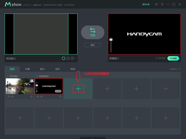The image size is (186, 139).
Task: Enable the 同步录制 sync recording option
Action: click(160, 58)
